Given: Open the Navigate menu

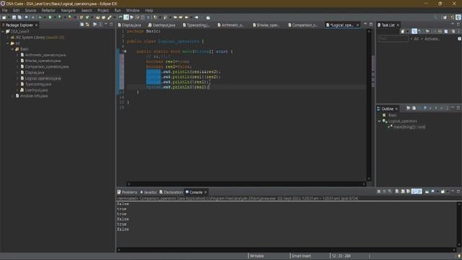Looking at the screenshot, I should point(69,10).
